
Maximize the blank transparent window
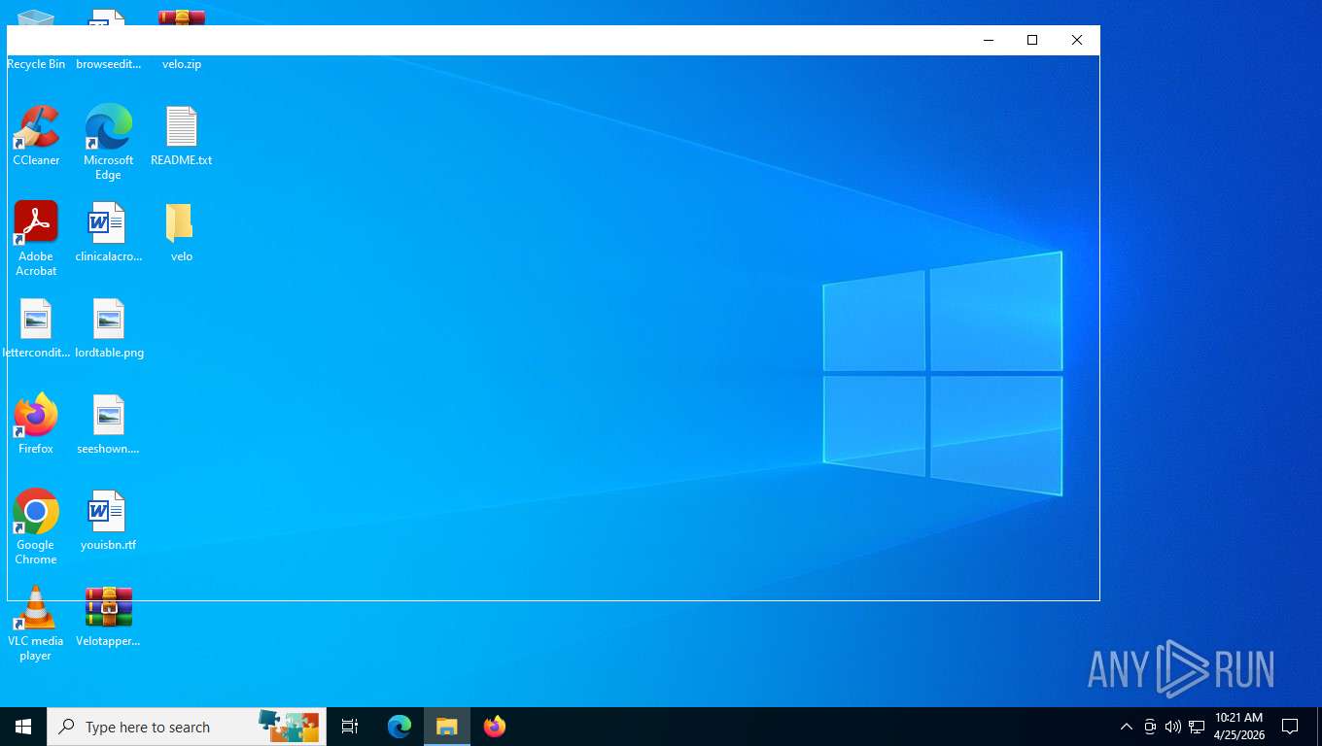coord(1032,40)
